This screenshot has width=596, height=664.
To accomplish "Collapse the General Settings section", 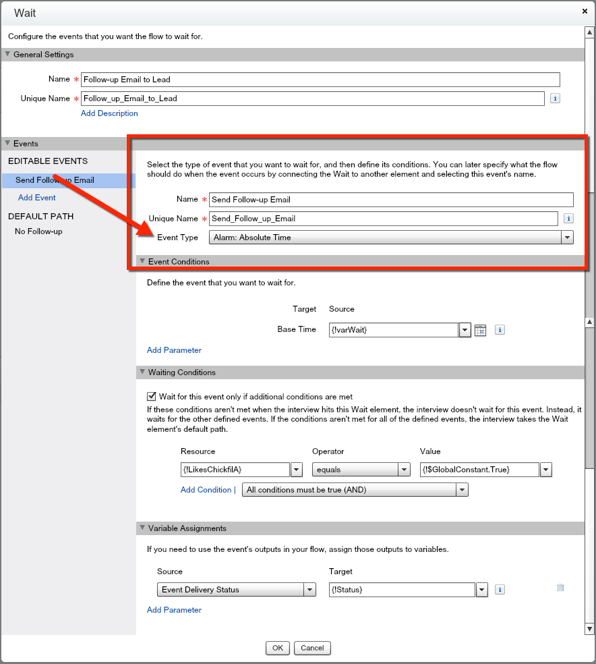I will [x=8, y=55].
